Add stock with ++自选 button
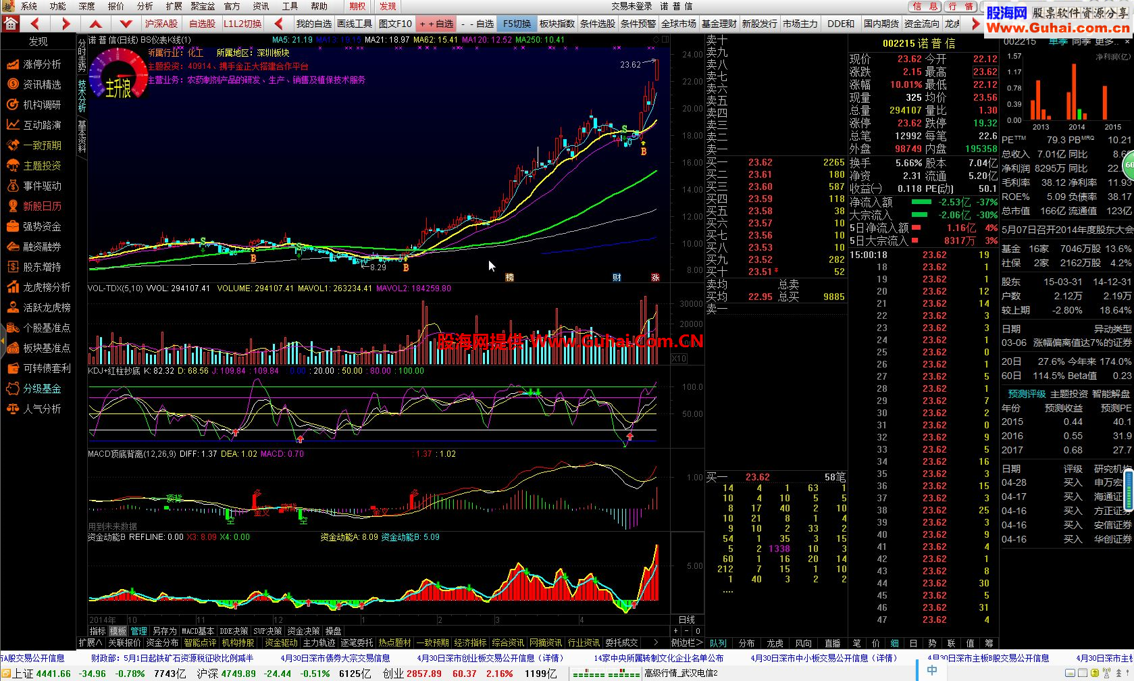 (x=437, y=24)
